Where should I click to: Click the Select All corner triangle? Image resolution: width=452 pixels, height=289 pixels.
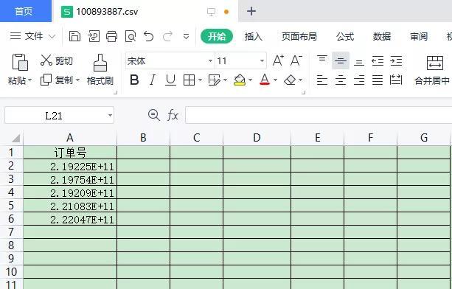click(x=15, y=138)
